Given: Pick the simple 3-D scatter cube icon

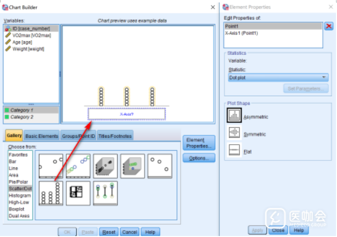Looking at the screenshot, I should pos(106,166).
